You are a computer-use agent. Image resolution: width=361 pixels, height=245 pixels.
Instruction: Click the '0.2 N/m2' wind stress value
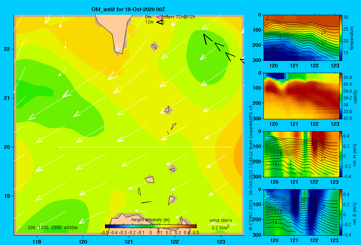coord(221,228)
